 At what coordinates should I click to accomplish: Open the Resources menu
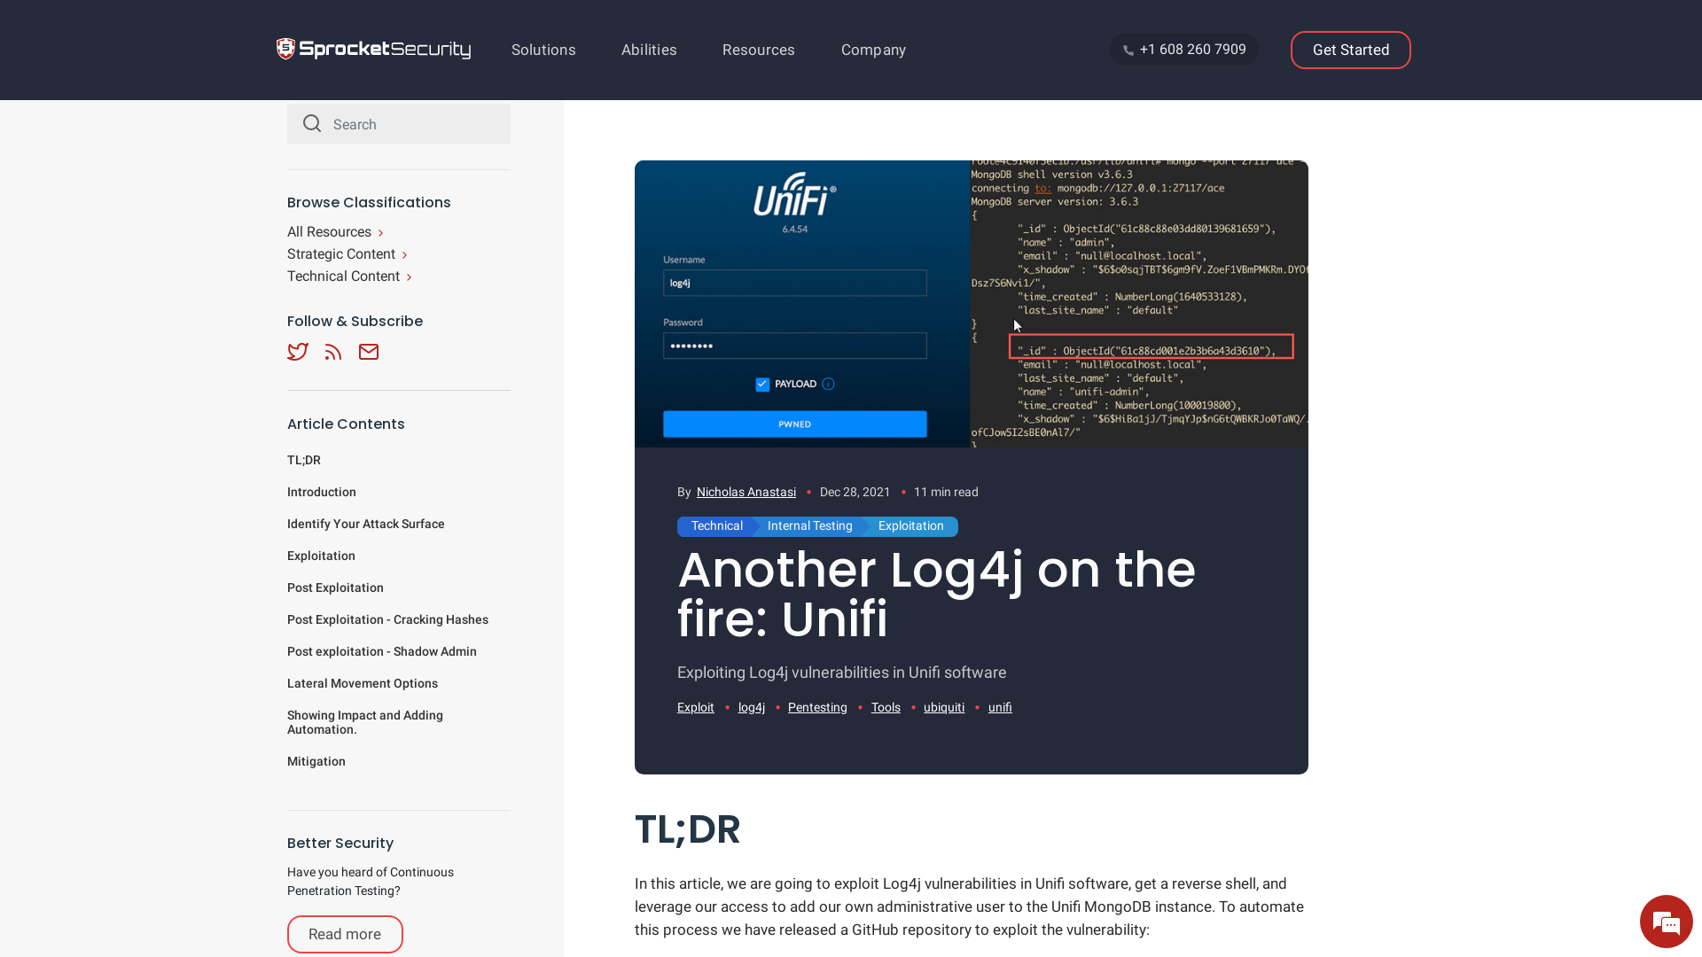[x=759, y=50]
